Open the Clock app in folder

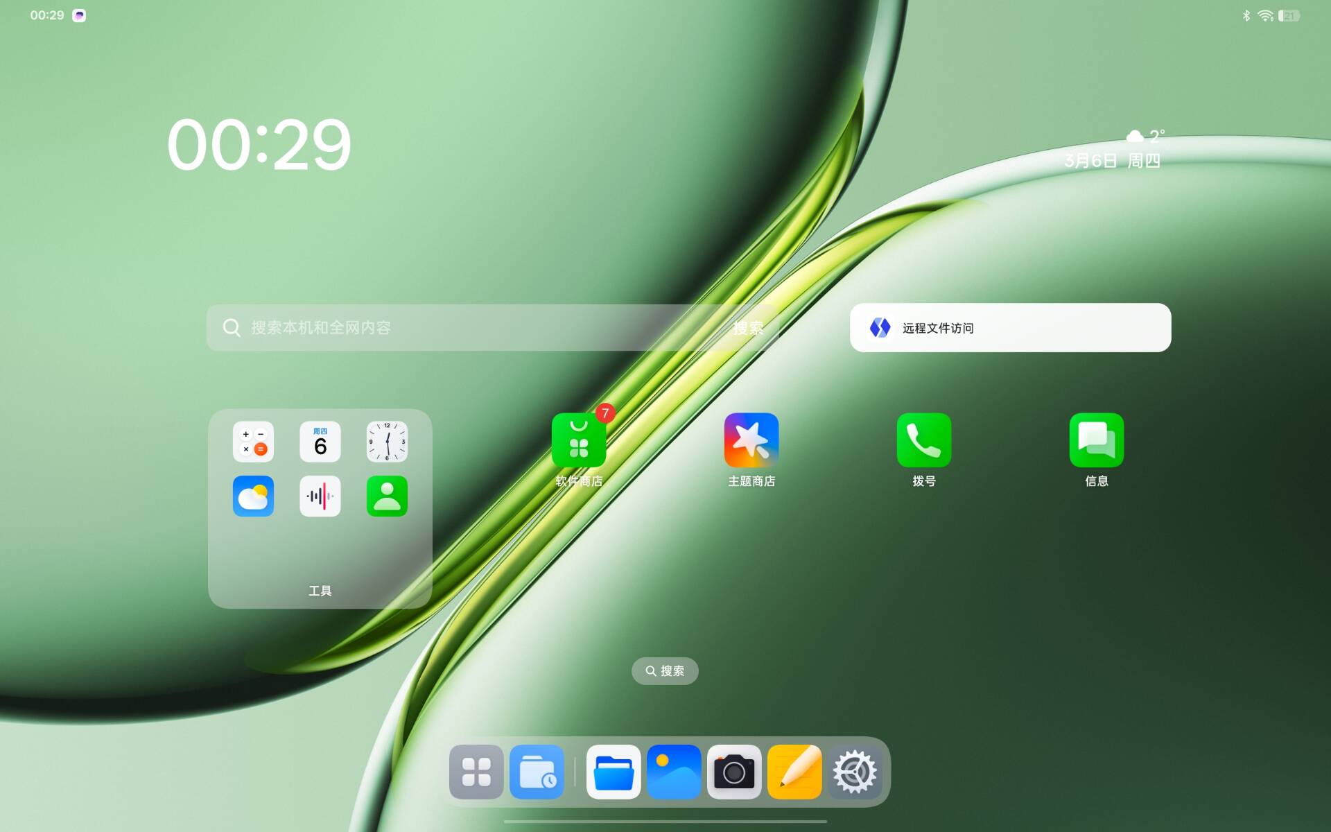(x=387, y=442)
